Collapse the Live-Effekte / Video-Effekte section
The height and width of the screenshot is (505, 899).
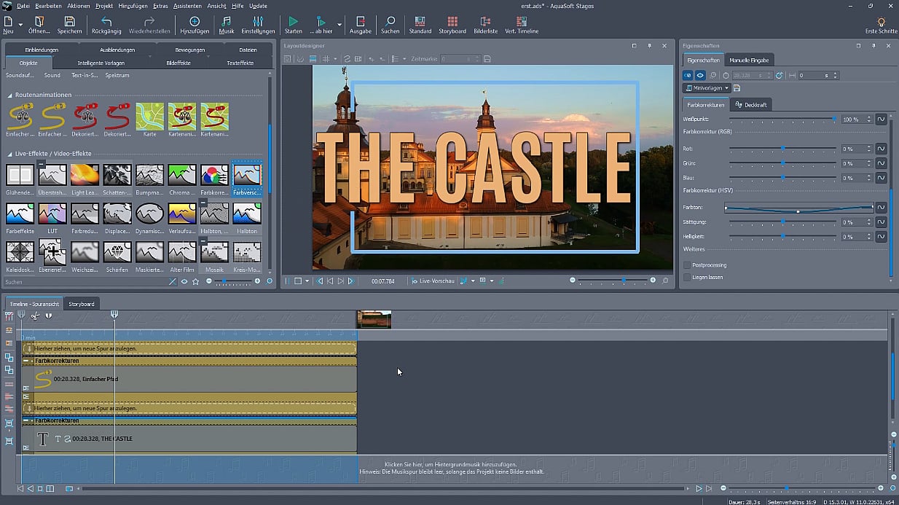(x=10, y=154)
